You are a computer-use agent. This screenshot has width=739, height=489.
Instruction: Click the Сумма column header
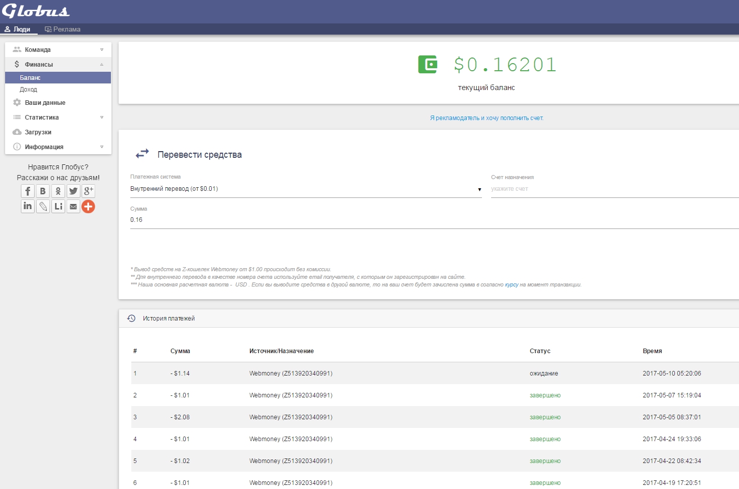click(180, 351)
